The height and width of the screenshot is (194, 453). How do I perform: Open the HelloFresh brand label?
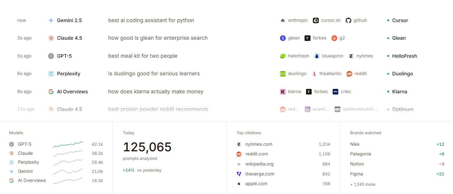pyautogui.click(x=405, y=56)
